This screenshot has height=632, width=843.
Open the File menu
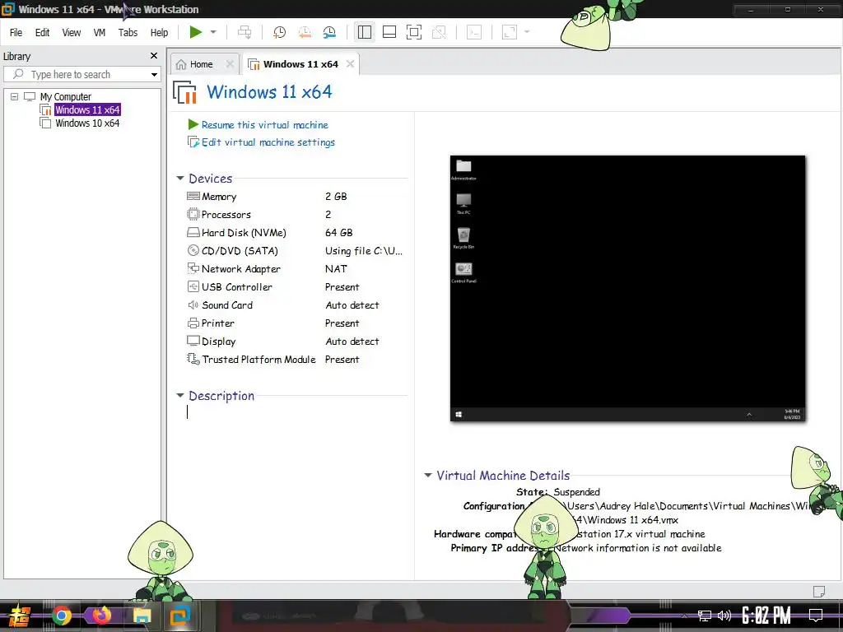coord(16,33)
